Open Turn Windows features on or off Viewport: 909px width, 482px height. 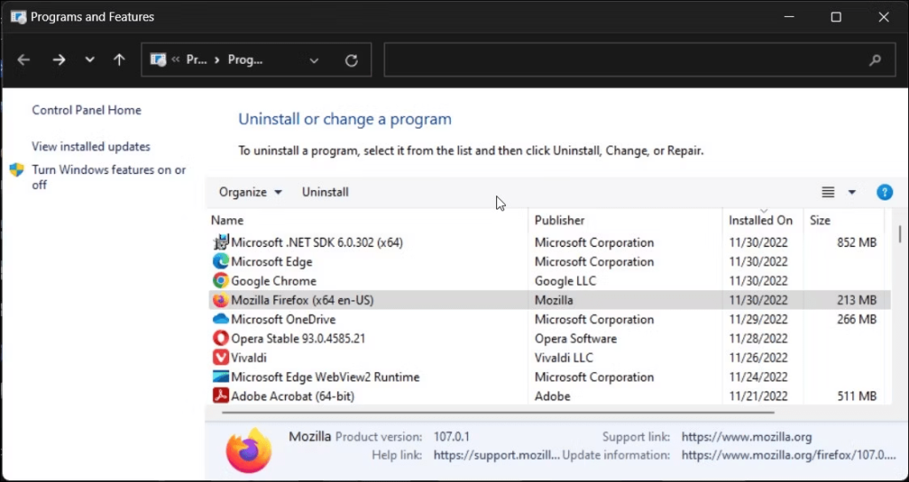coord(109,178)
